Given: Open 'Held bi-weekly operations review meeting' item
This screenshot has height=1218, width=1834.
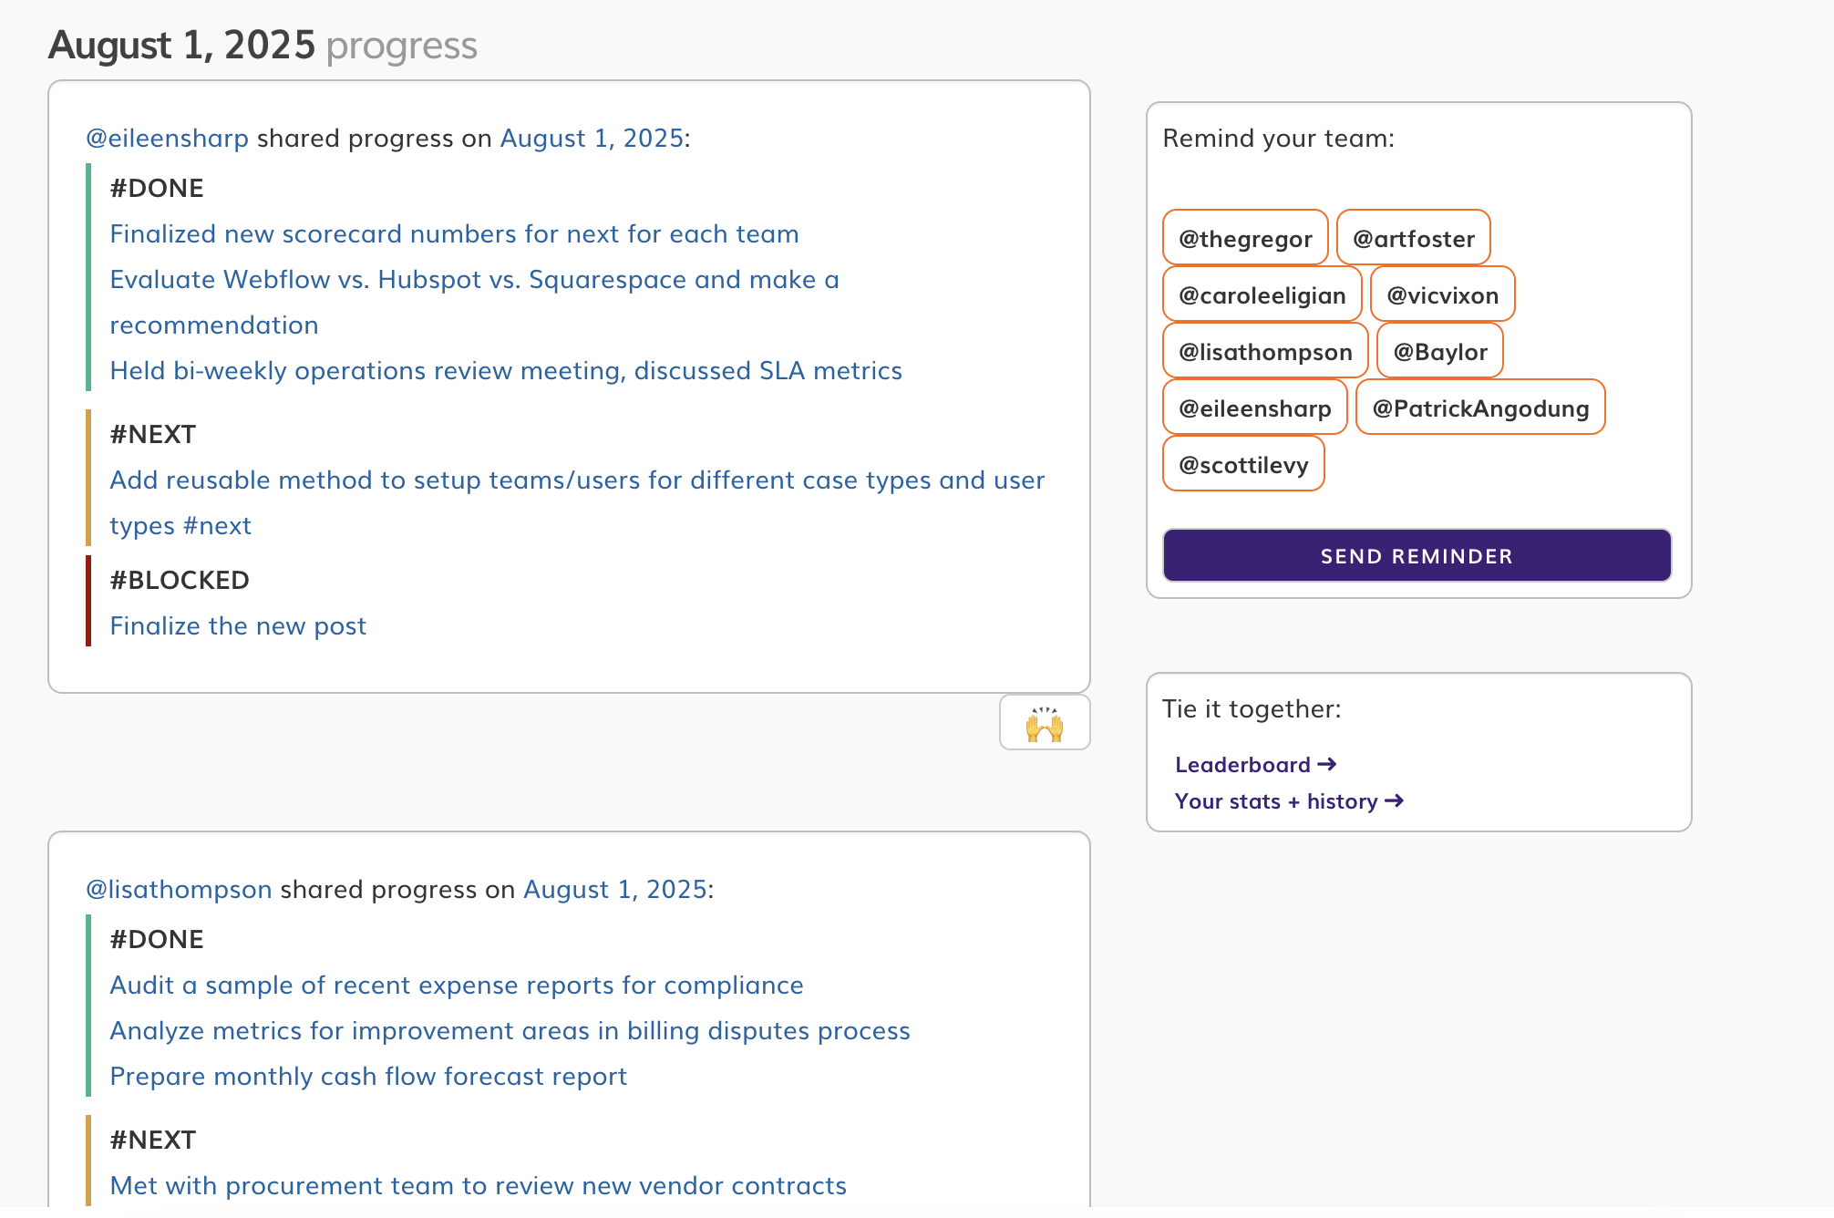Looking at the screenshot, I should tap(506, 370).
